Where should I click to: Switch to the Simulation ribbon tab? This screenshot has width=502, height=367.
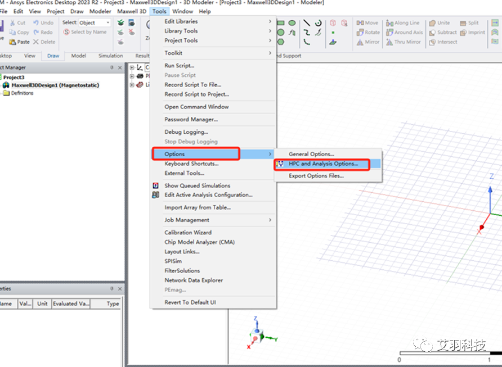click(110, 56)
